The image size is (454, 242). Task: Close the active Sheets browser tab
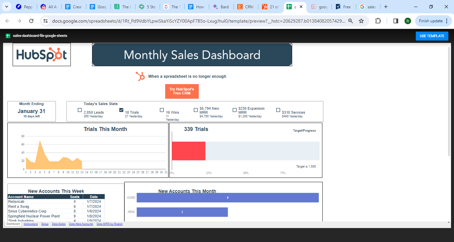pos(301,7)
